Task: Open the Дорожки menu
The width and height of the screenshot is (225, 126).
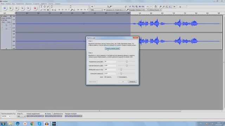Action: point(28,4)
